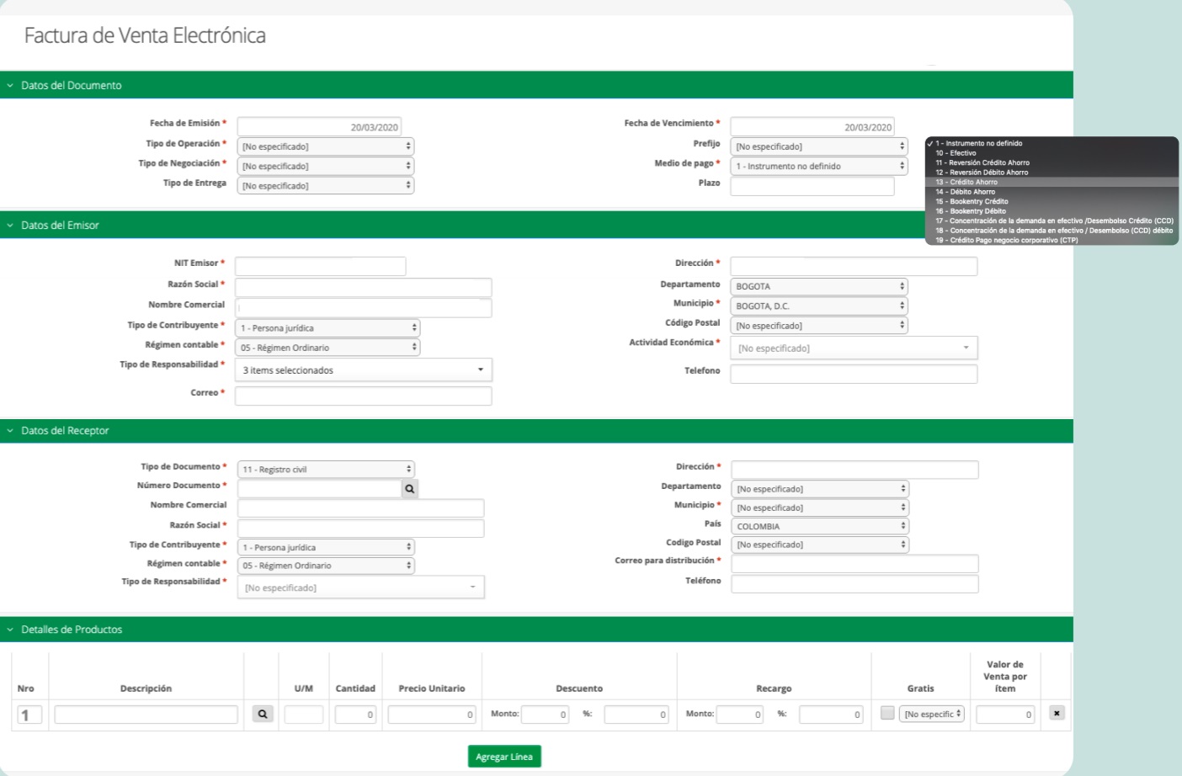Open the receptor Departamento dropdown

(x=820, y=488)
